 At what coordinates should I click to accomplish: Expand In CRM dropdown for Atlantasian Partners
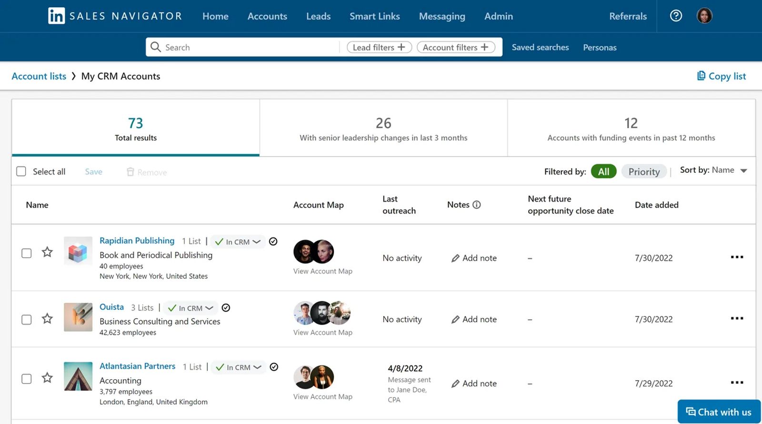(239, 367)
